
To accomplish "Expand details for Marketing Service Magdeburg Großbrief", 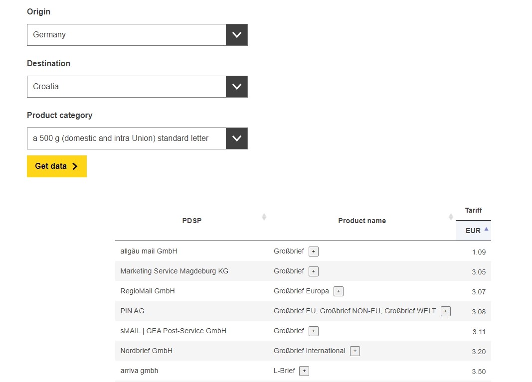I will [314, 271].
